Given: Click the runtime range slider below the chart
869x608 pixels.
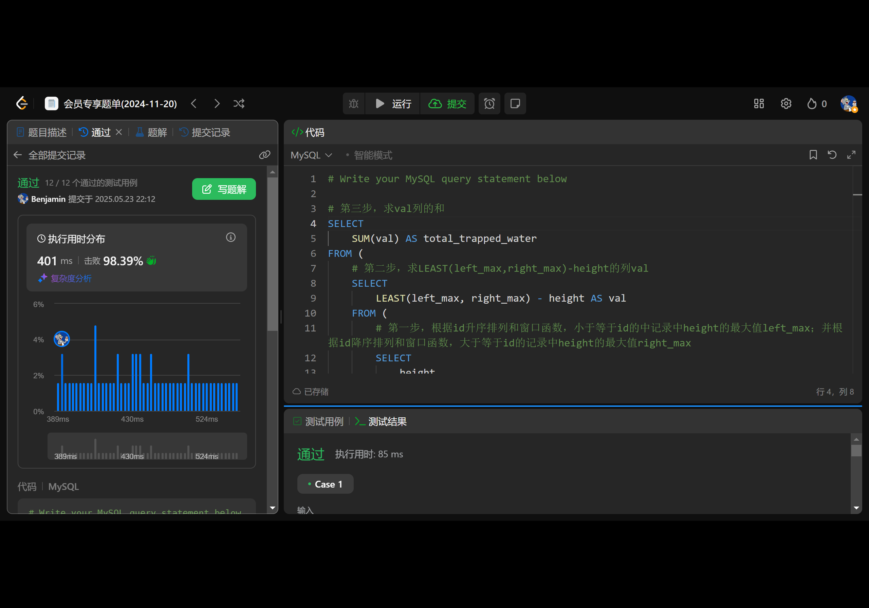Looking at the screenshot, I should [147, 446].
